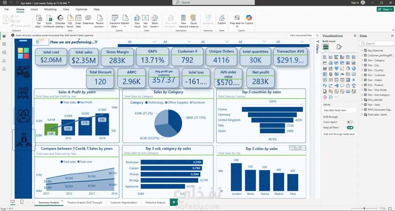This screenshot has height=211, width=395.
Task: Adjust the zoom slider in status bar
Action: pos(364,209)
